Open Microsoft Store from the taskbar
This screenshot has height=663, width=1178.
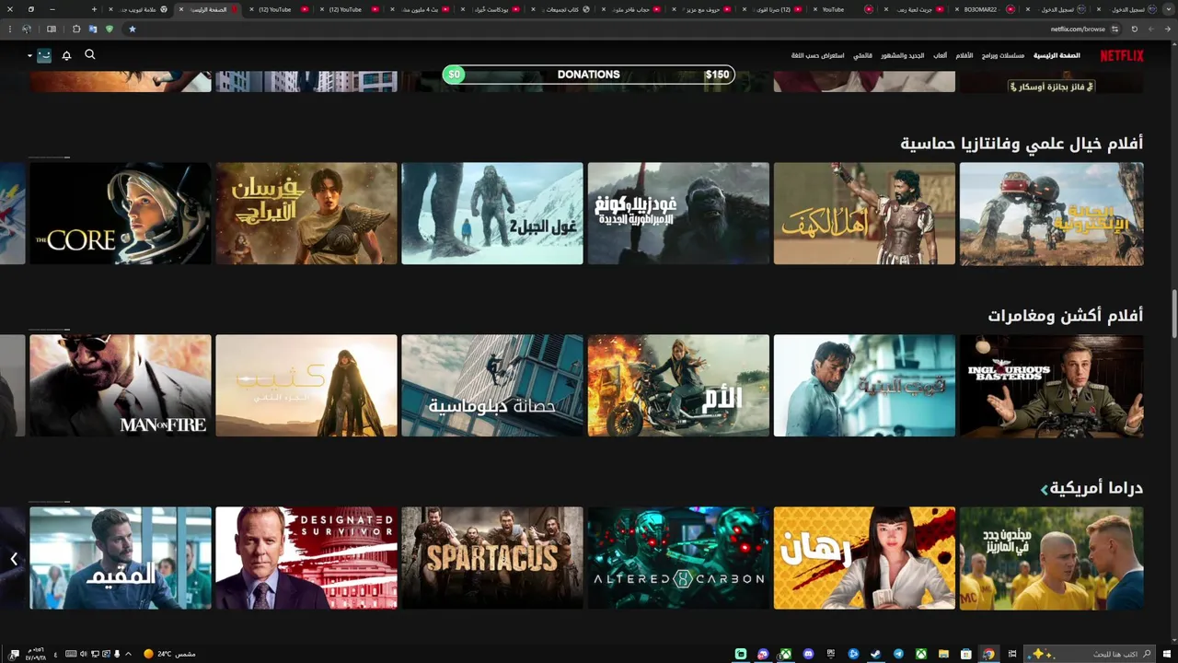point(966,654)
